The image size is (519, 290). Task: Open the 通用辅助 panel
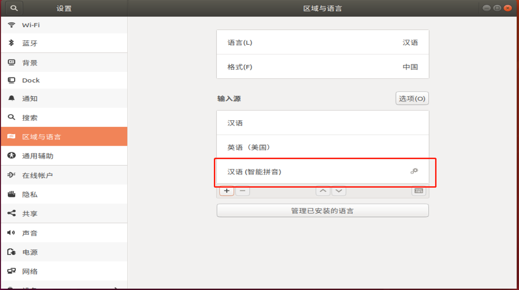(64, 156)
